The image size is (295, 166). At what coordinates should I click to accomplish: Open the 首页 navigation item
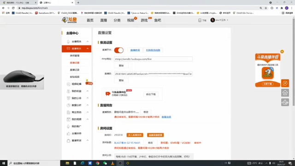(x=90, y=20)
